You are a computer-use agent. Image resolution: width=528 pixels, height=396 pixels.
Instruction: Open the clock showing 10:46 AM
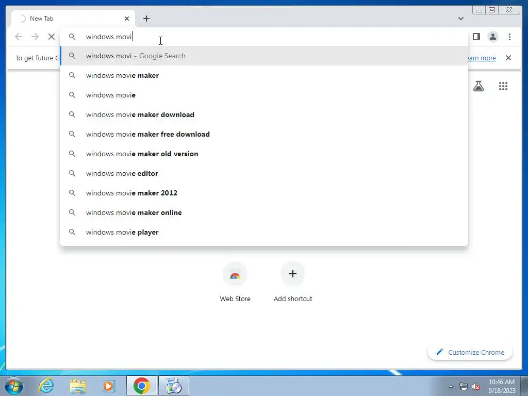click(502, 386)
